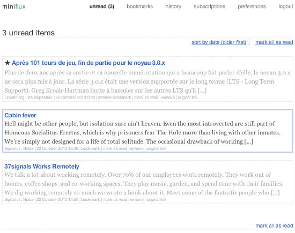
Task: Log out of miniflux
Action: click(285, 6)
